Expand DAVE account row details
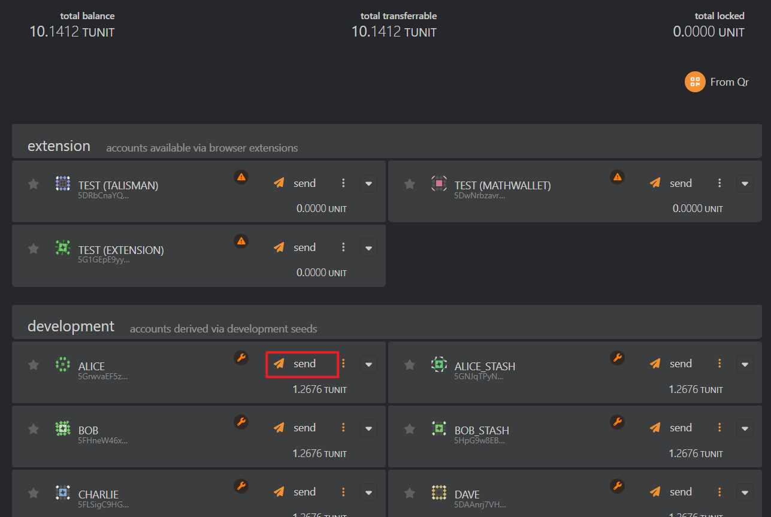Image resolution: width=771 pixels, height=517 pixels. [745, 492]
